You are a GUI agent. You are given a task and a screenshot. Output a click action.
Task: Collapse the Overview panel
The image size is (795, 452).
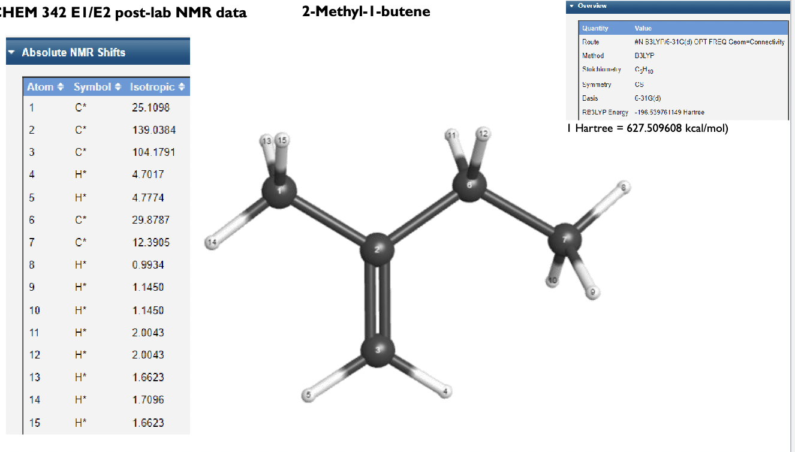572,6
